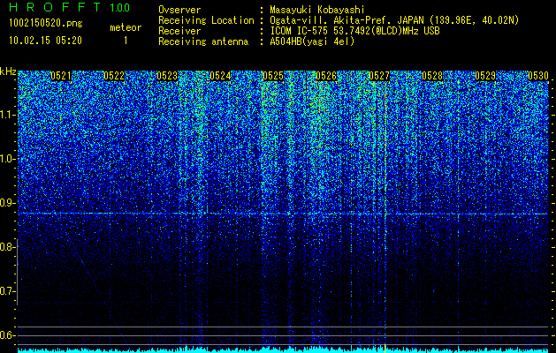The width and height of the screenshot is (556, 353).
Task: Click the name Masayuki Kobayashi
Action: tap(317, 10)
